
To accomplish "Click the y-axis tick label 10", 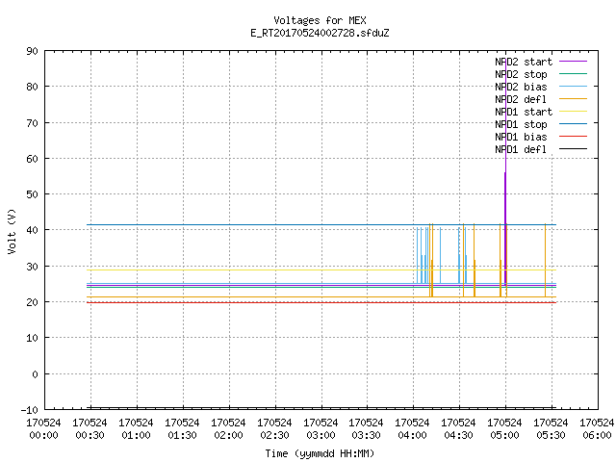I will click(x=32, y=338).
